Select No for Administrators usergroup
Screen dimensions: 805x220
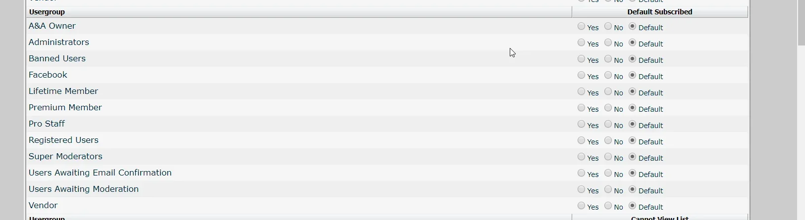(x=608, y=43)
